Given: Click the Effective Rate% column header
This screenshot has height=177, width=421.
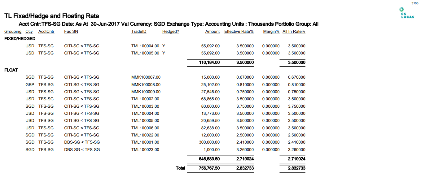Looking at the screenshot, I should pyautogui.click(x=239, y=32).
